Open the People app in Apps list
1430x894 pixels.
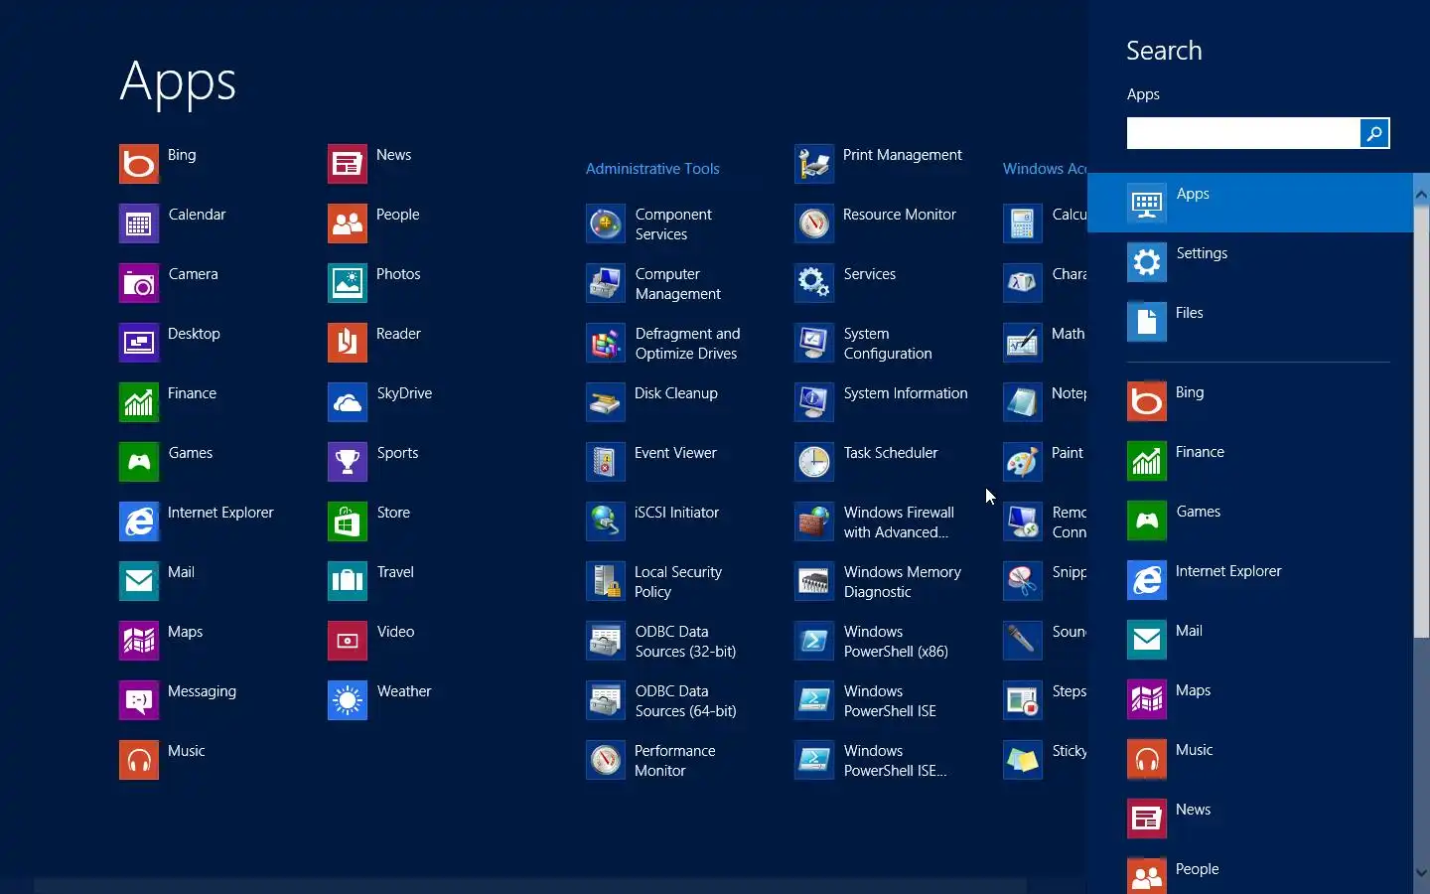coord(348,223)
